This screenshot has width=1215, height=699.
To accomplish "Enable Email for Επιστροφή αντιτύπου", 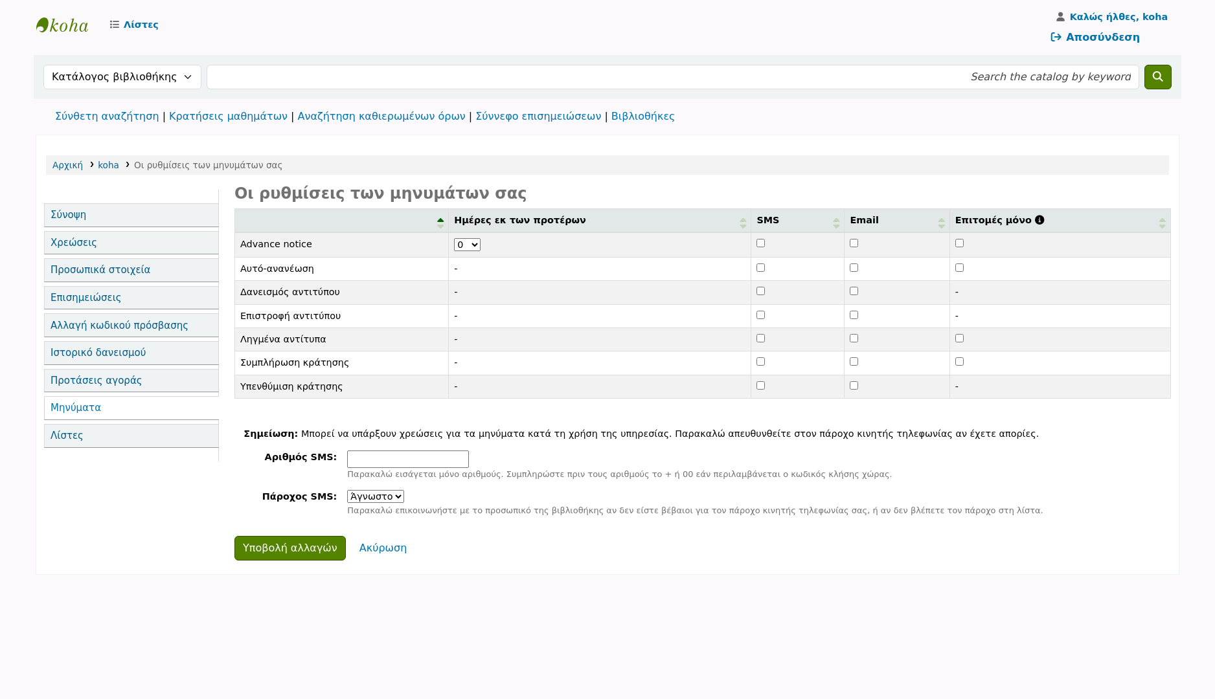I will coord(854,315).
